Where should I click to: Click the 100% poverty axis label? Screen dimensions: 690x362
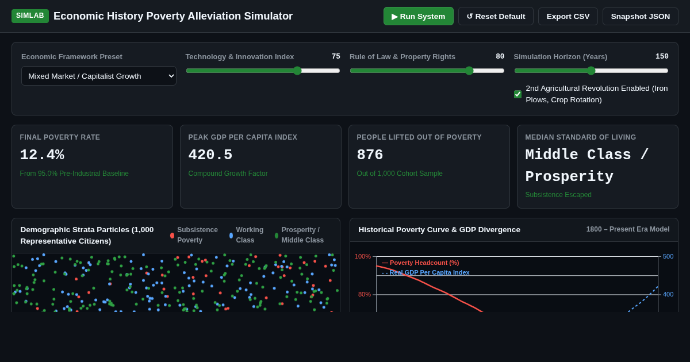tap(363, 256)
